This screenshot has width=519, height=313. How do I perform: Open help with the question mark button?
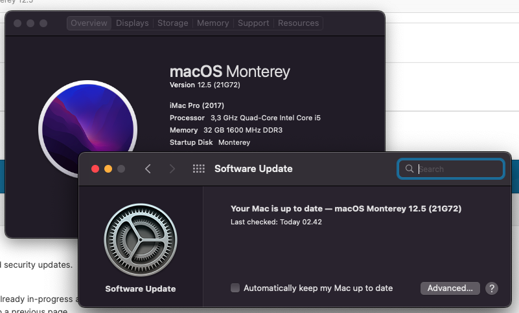[492, 288]
